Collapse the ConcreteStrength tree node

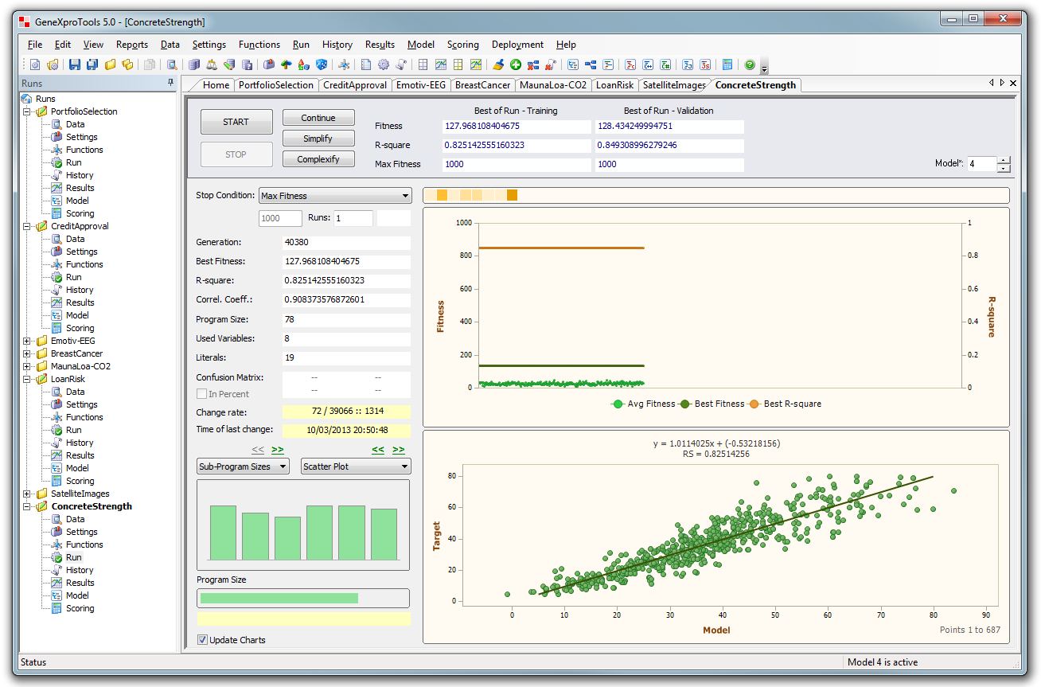pos(28,506)
